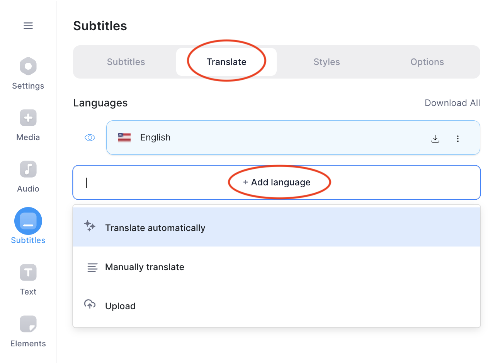Open the Media panel
Image resolution: width=500 pixels, height=363 pixels.
28,118
